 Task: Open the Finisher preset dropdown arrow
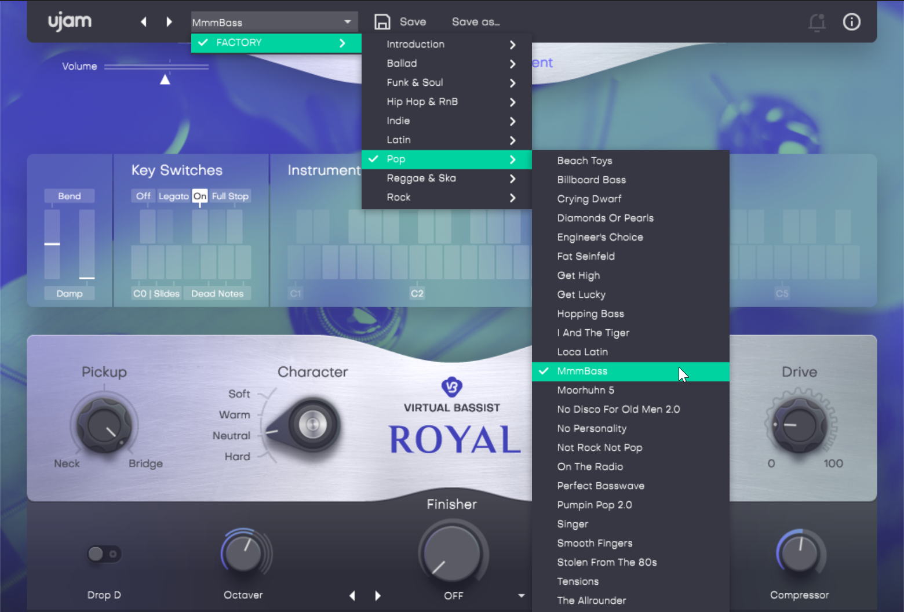(521, 596)
